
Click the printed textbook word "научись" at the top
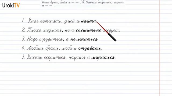pyautogui.click(x=119, y=2)
